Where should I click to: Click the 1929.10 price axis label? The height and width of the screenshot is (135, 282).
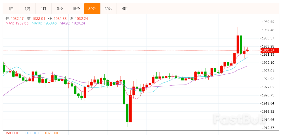pyautogui.click(x=268, y=63)
